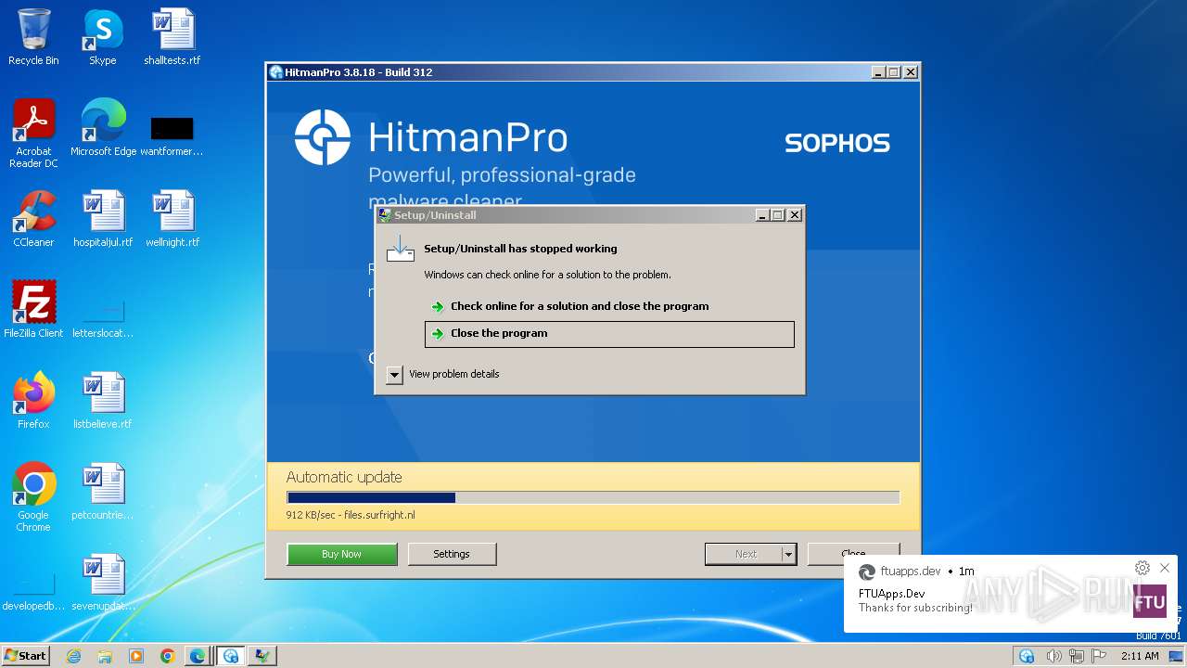Select the wantformer desktop file
Image resolution: width=1187 pixels, height=668 pixels.
(172, 135)
